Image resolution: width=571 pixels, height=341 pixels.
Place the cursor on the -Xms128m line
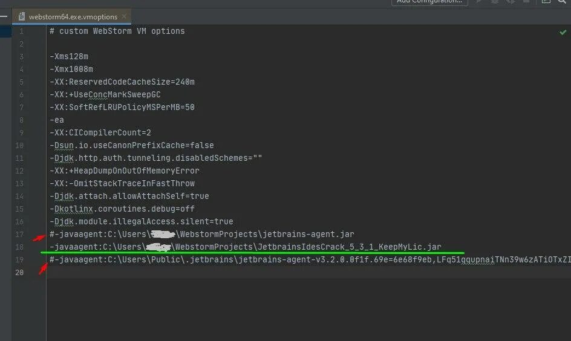tap(69, 57)
